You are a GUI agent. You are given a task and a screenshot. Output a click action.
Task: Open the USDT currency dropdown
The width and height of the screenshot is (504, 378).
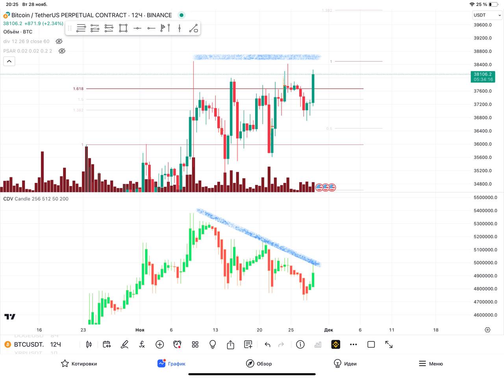pos(487,15)
